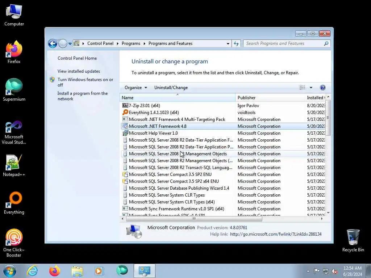
Task: Select SQL Server 2008 R2 Transact-SQL Language row
Action: point(223,168)
